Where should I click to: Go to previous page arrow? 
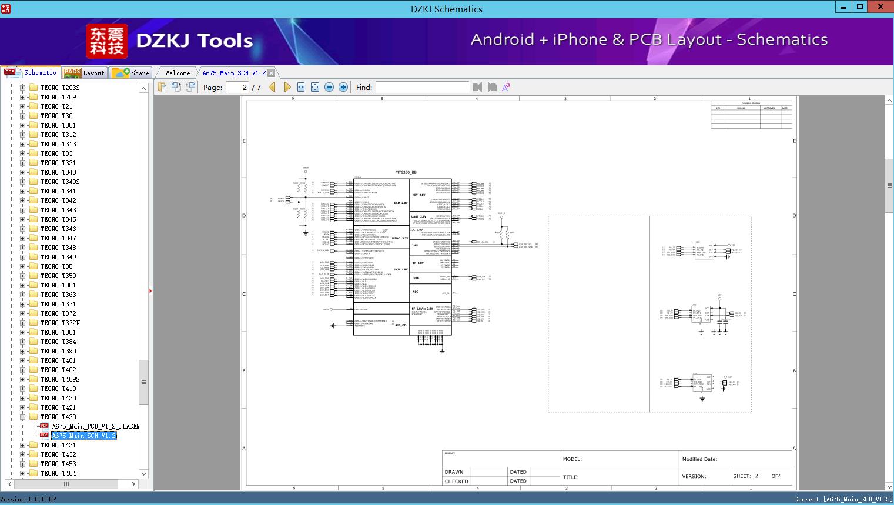click(272, 87)
